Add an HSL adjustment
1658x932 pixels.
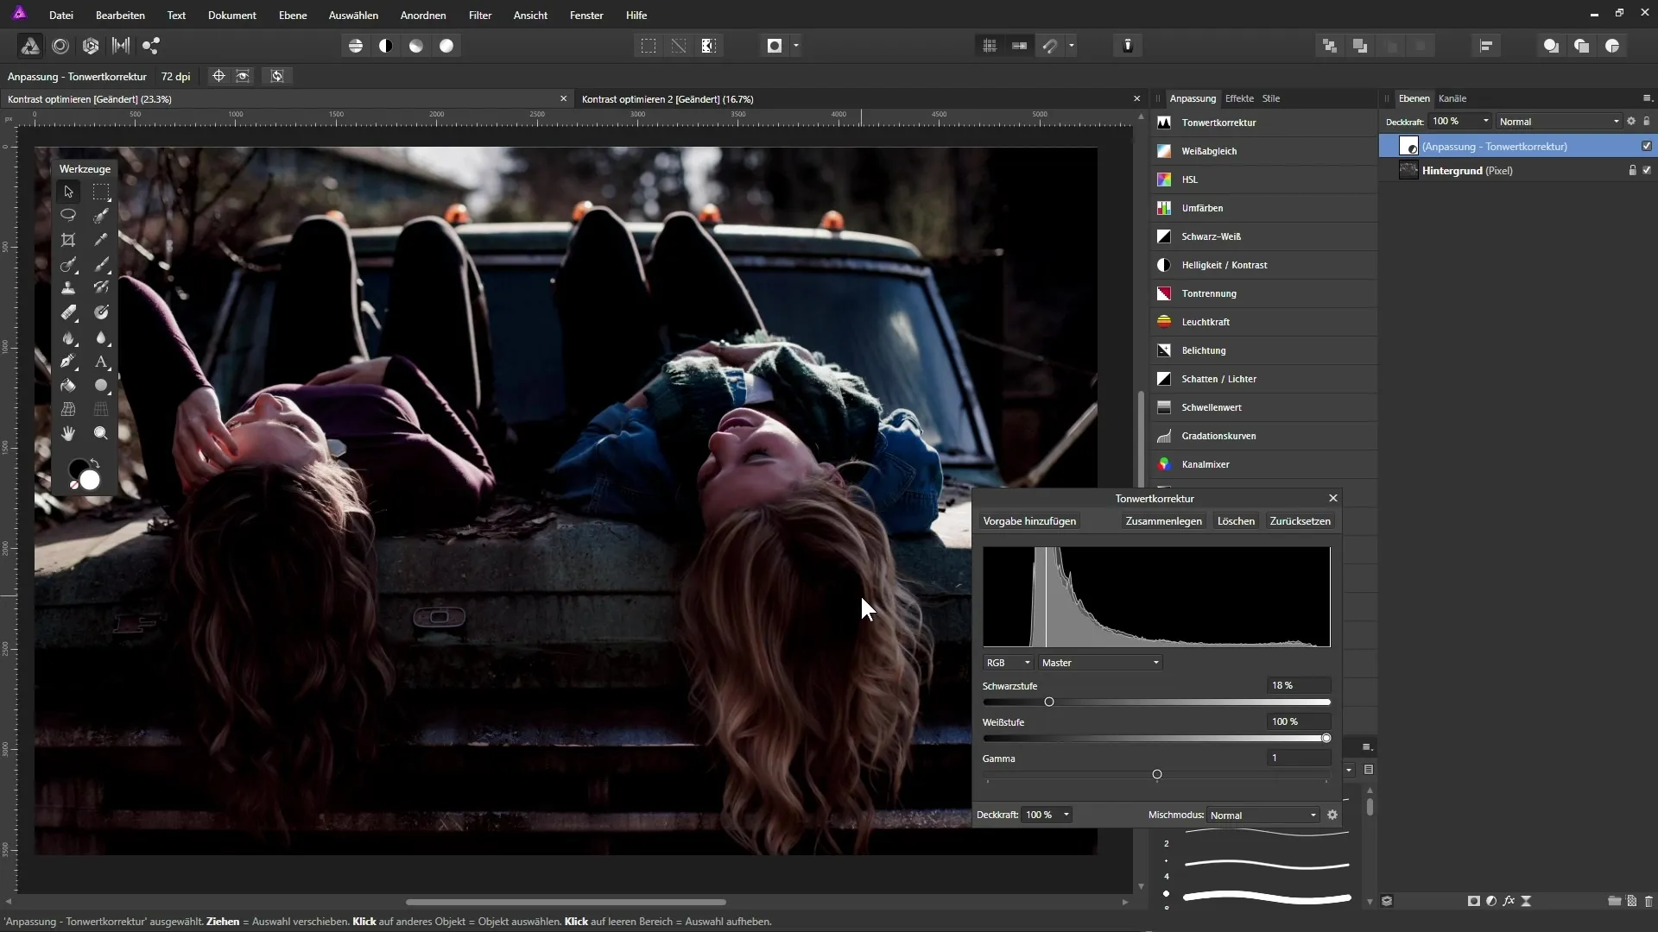coord(1265,179)
